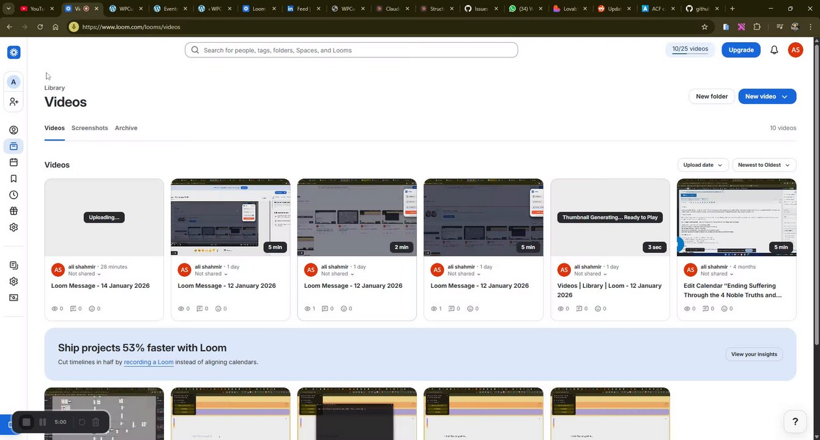Switch to the GitHub Issues browser tab
820x440 pixels.
pyautogui.click(x=481, y=9)
